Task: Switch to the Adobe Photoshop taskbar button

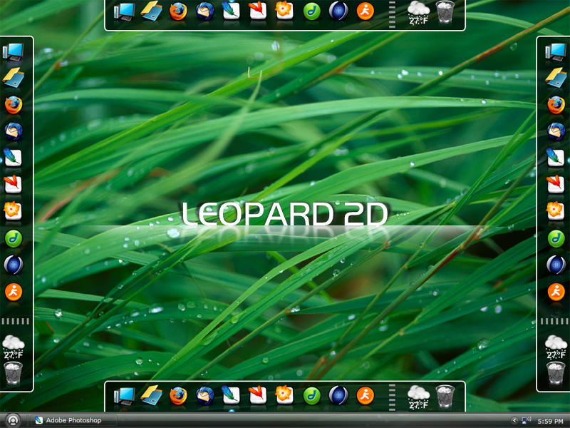Action: 68,420
